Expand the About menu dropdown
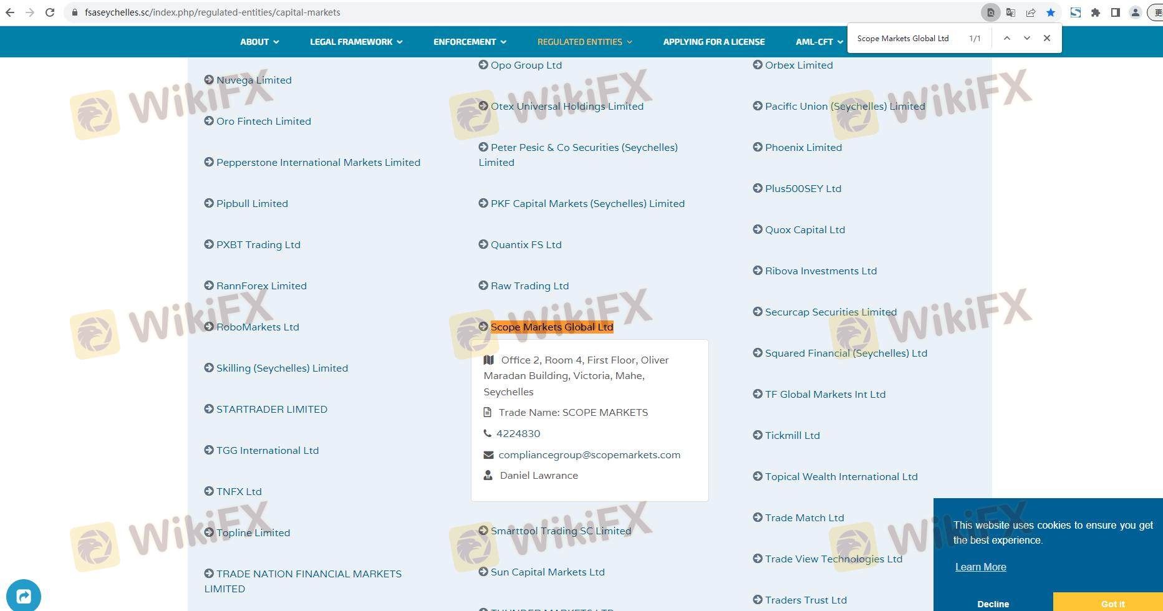Screen dimensions: 1163x611 (x=259, y=42)
